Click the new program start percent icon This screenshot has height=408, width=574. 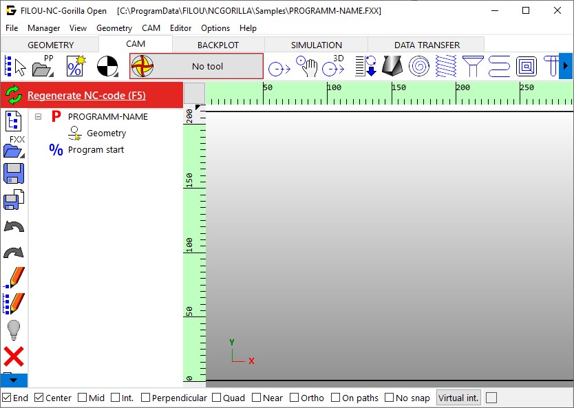(76, 66)
